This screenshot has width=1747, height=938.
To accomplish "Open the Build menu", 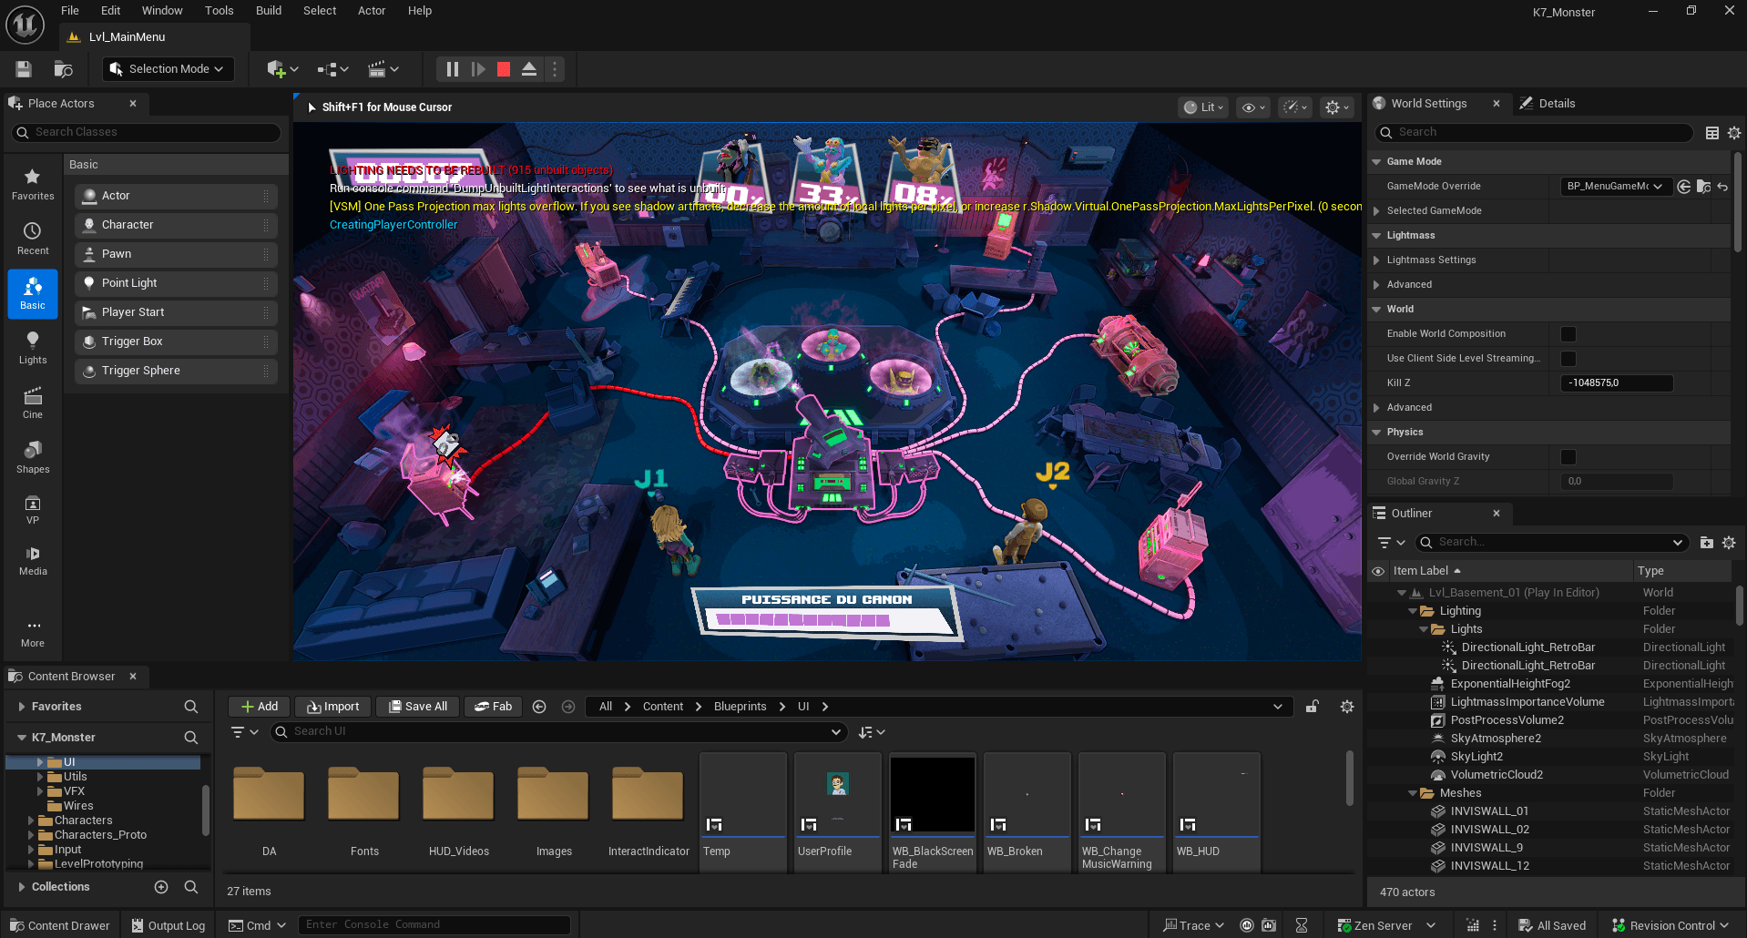I will coord(268,10).
